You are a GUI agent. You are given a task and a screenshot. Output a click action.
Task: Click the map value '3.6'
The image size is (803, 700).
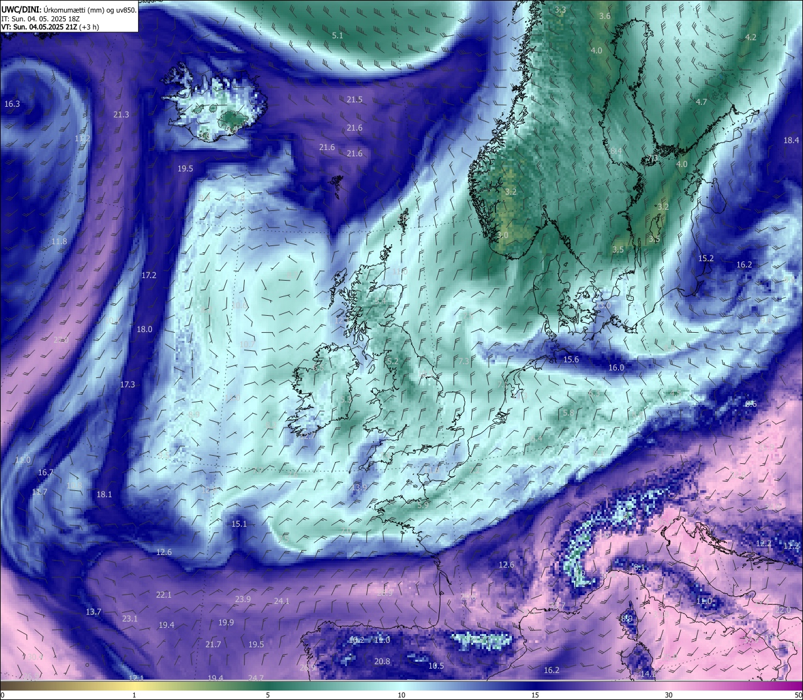click(x=605, y=16)
